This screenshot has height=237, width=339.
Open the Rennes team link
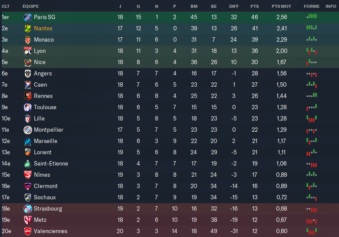pos(43,96)
